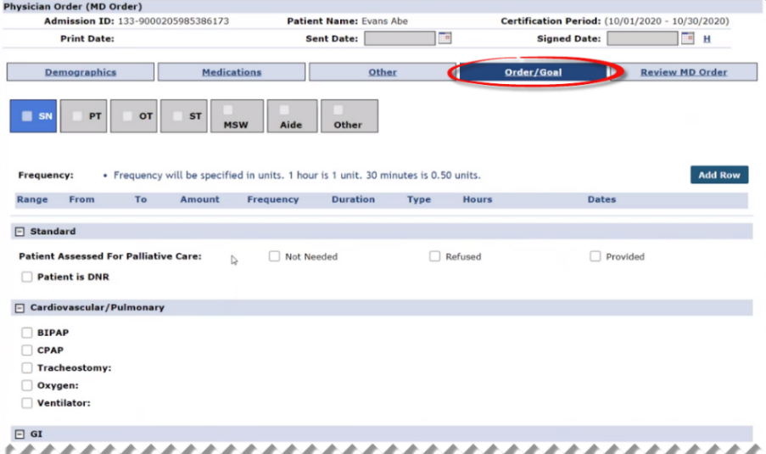Switch to the Medications tab
This screenshot has width=766, height=454.
(232, 72)
